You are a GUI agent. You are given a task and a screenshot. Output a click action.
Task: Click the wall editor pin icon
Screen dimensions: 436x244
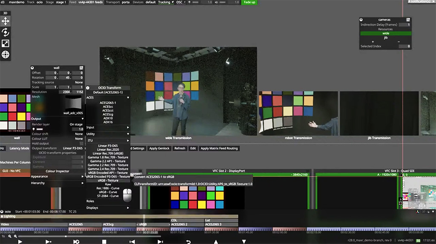pos(32,68)
